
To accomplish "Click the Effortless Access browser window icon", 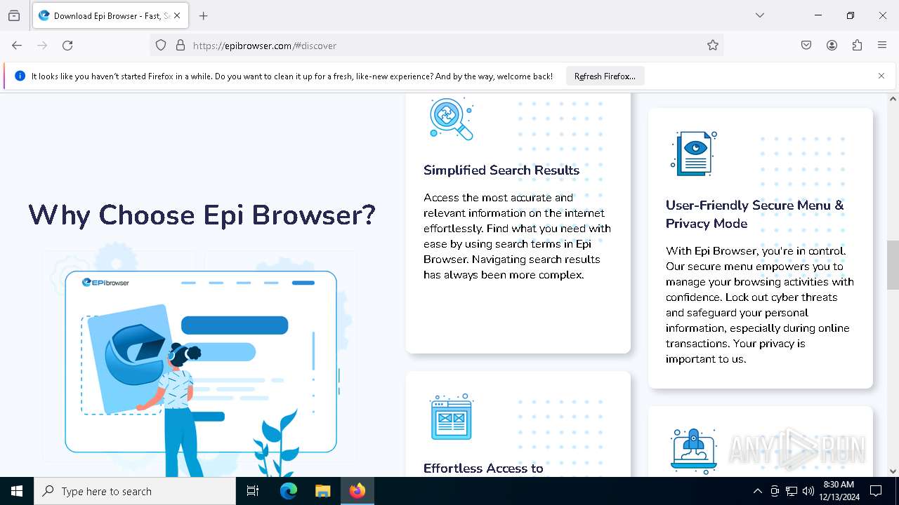I will (x=452, y=417).
